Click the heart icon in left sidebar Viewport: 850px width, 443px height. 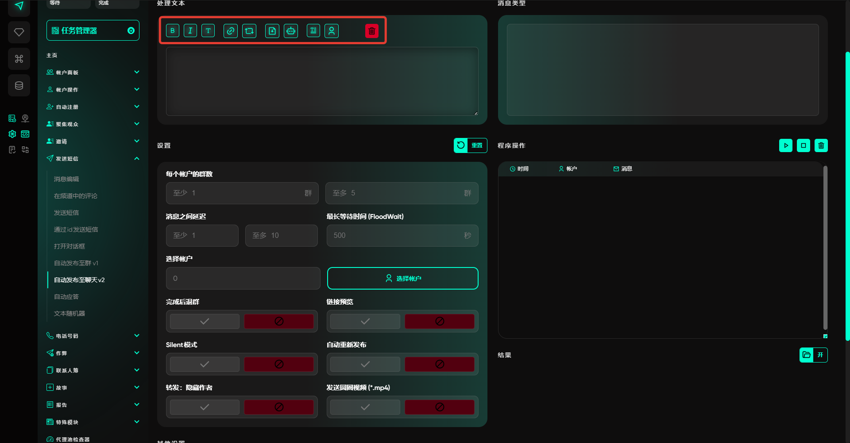[x=19, y=32]
